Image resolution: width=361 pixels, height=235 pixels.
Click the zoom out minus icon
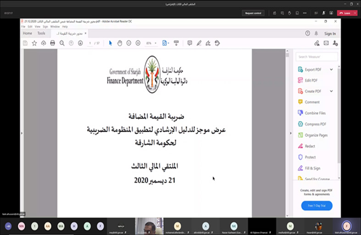coord(129,43)
